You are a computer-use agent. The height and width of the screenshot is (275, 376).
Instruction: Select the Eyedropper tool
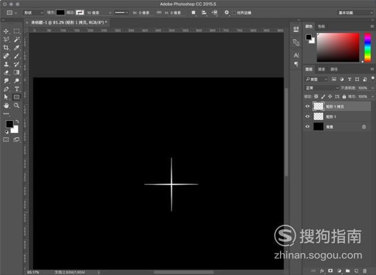(17, 48)
